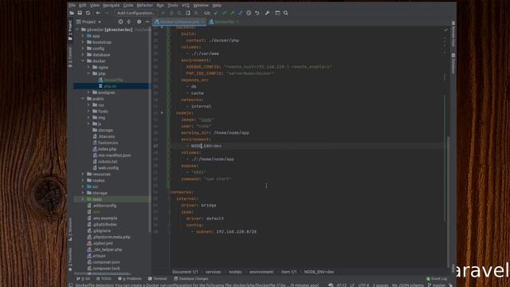The width and height of the screenshot is (510, 287).
Task: Click the Run triangle in the toolbar
Action: pos(163,13)
